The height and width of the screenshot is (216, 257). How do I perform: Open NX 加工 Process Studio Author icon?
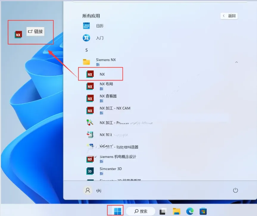click(90, 122)
